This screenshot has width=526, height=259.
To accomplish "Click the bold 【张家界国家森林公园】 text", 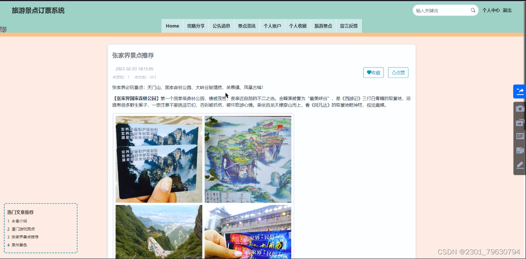I will (x=136, y=98).
